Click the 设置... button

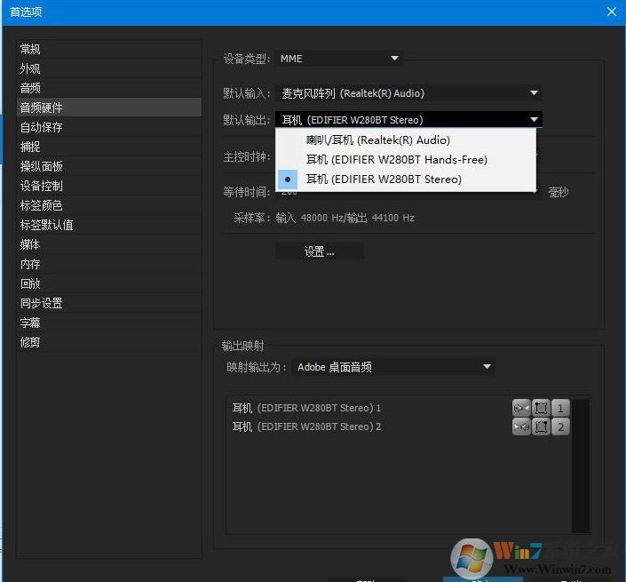click(320, 251)
